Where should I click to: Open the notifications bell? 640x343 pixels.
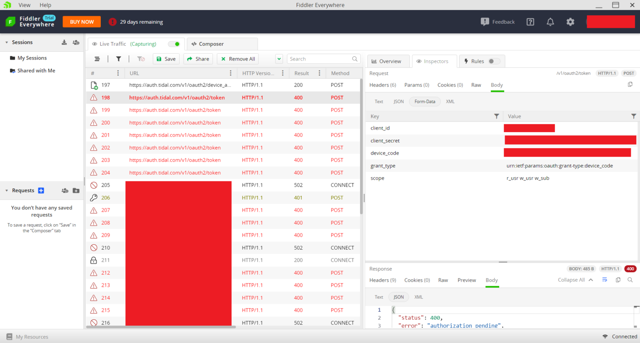coord(550,22)
